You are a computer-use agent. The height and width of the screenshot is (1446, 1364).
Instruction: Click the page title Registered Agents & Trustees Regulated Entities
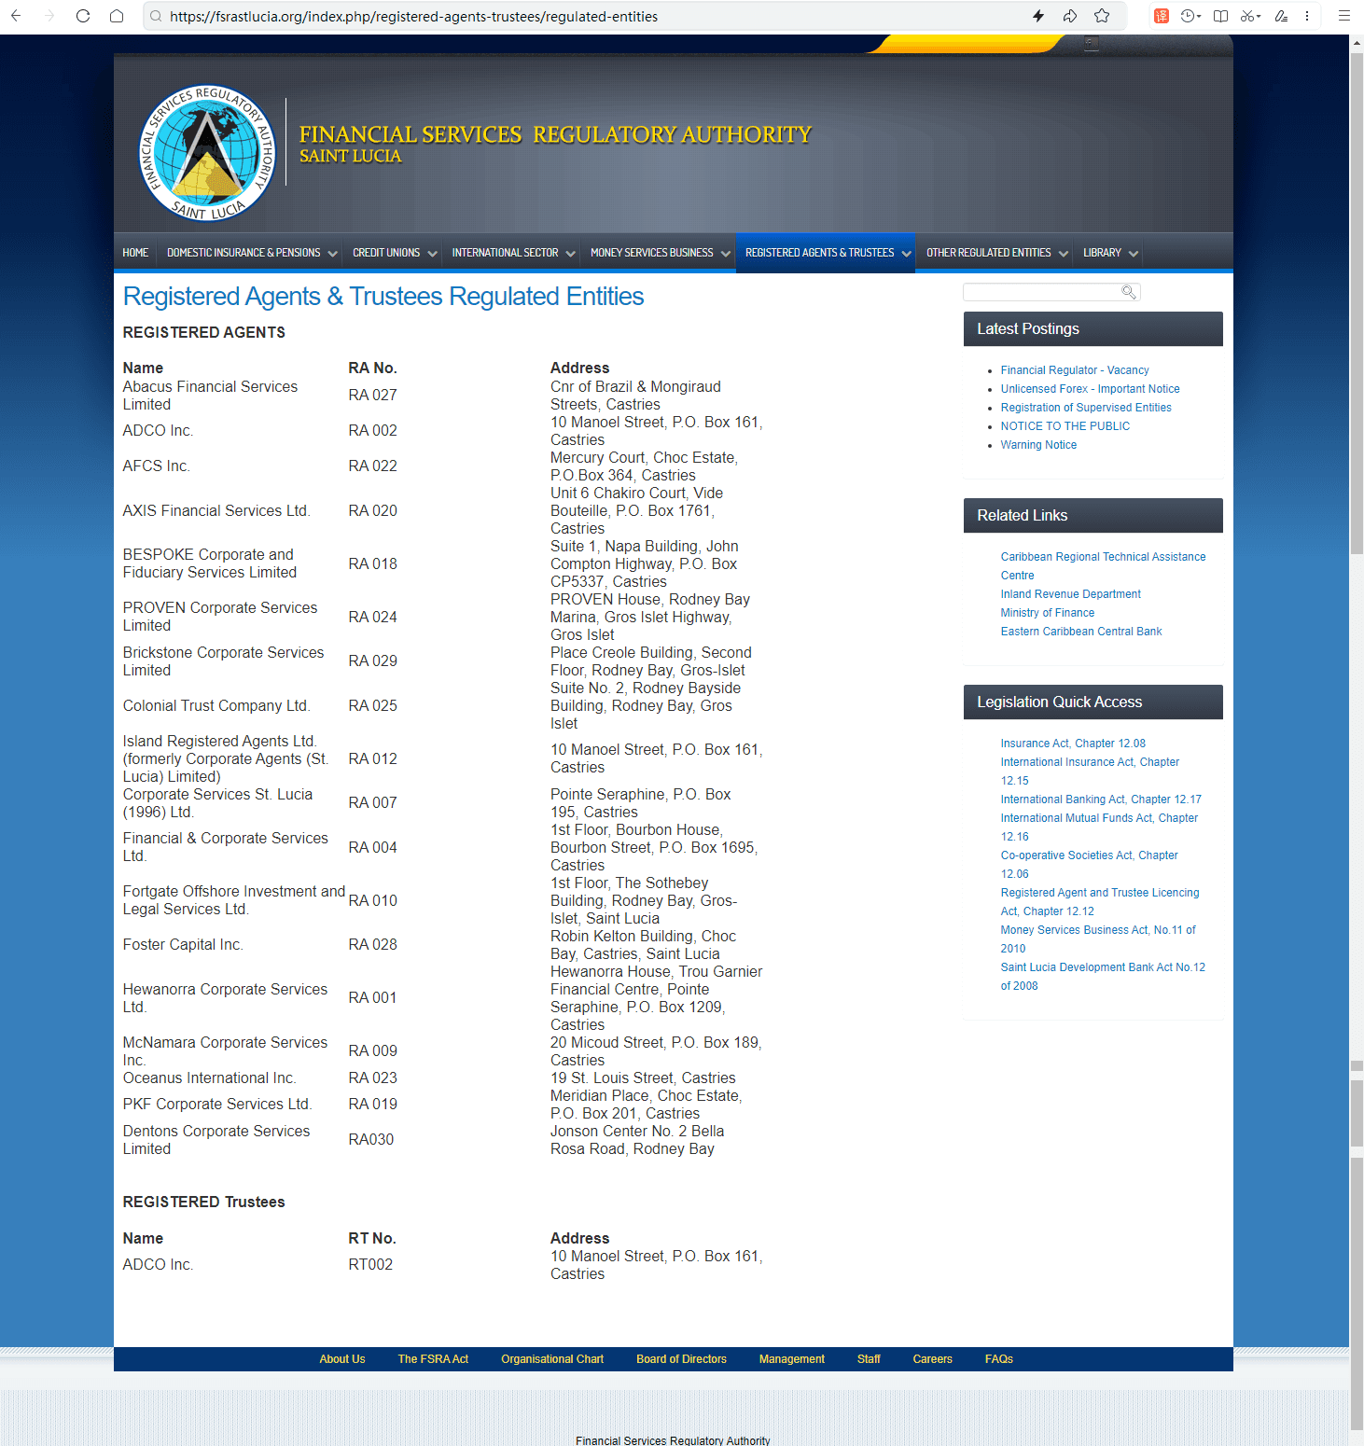coord(383,297)
